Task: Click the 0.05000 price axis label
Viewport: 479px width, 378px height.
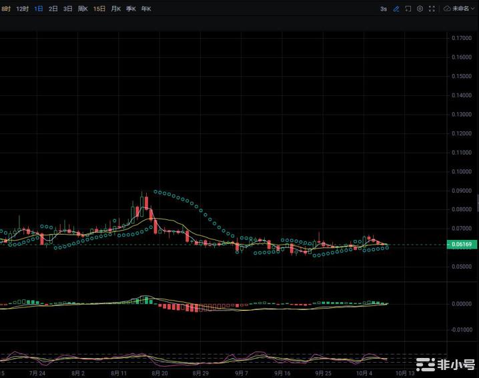Action: 462,267
